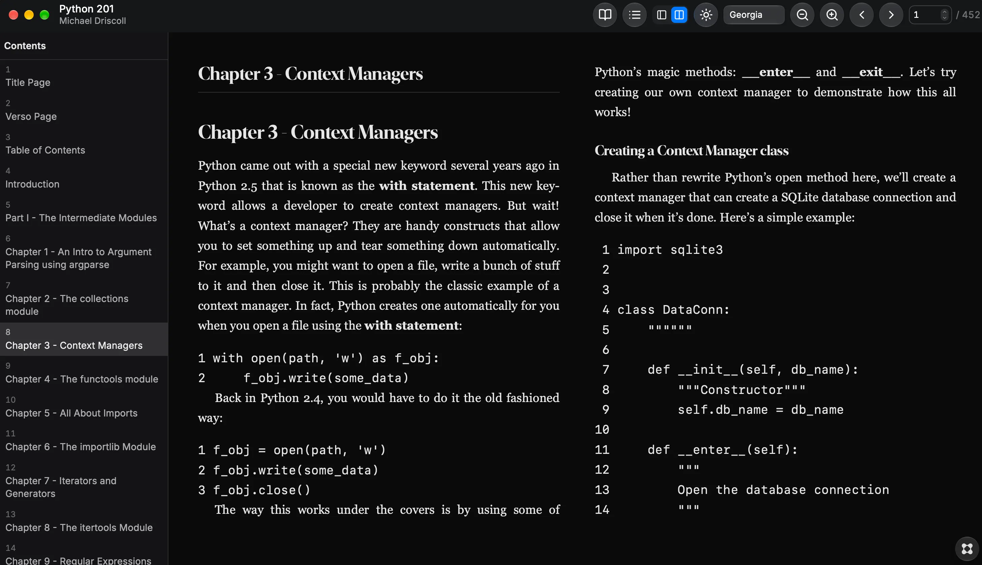Click code line 'f_obj = open(path, 'w')'
The image size is (982, 565).
click(x=299, y=450)
